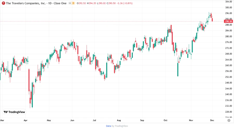Click the 240.00 price axis label
Screen dimensions: 234x129
pos(229,94)
